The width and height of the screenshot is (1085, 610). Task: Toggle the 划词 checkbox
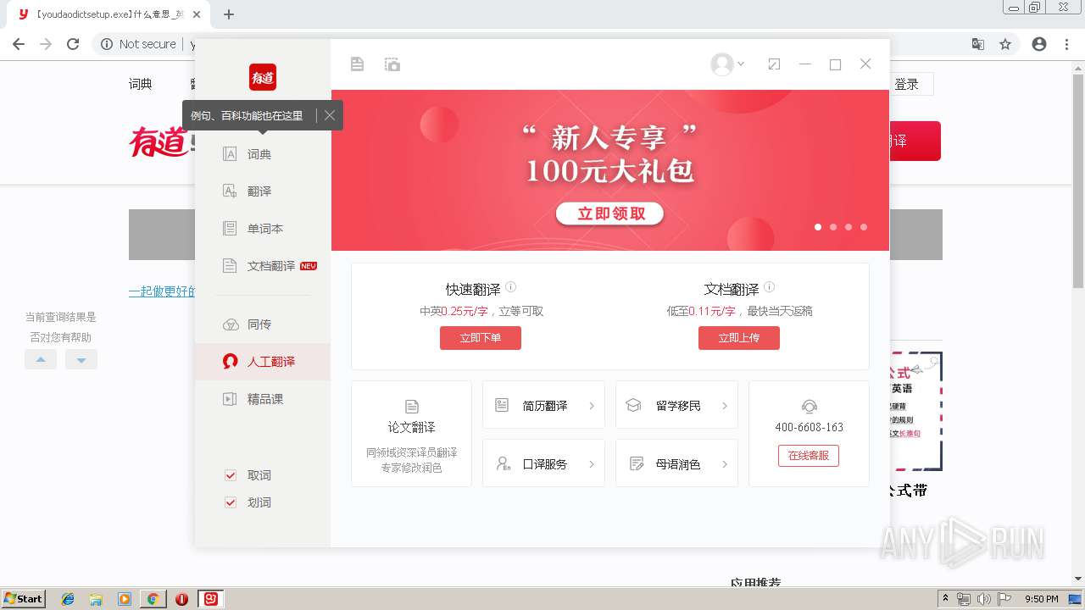(x=231, y=502)
